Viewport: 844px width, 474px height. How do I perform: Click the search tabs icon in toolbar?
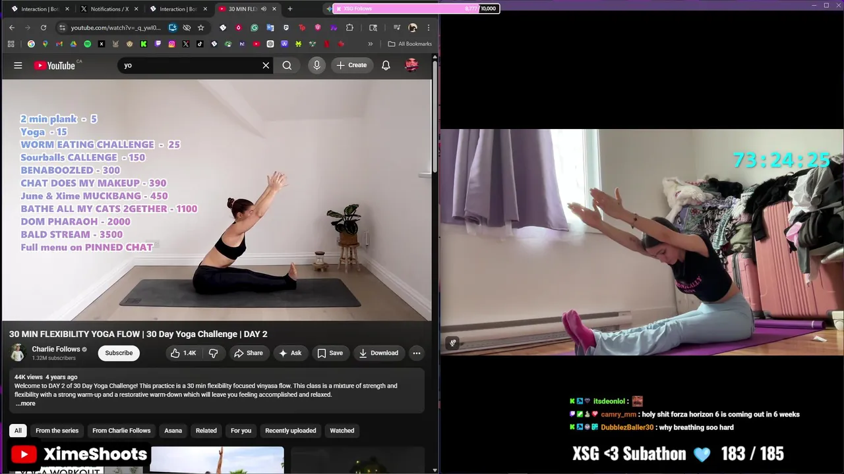tap(373, 28)
